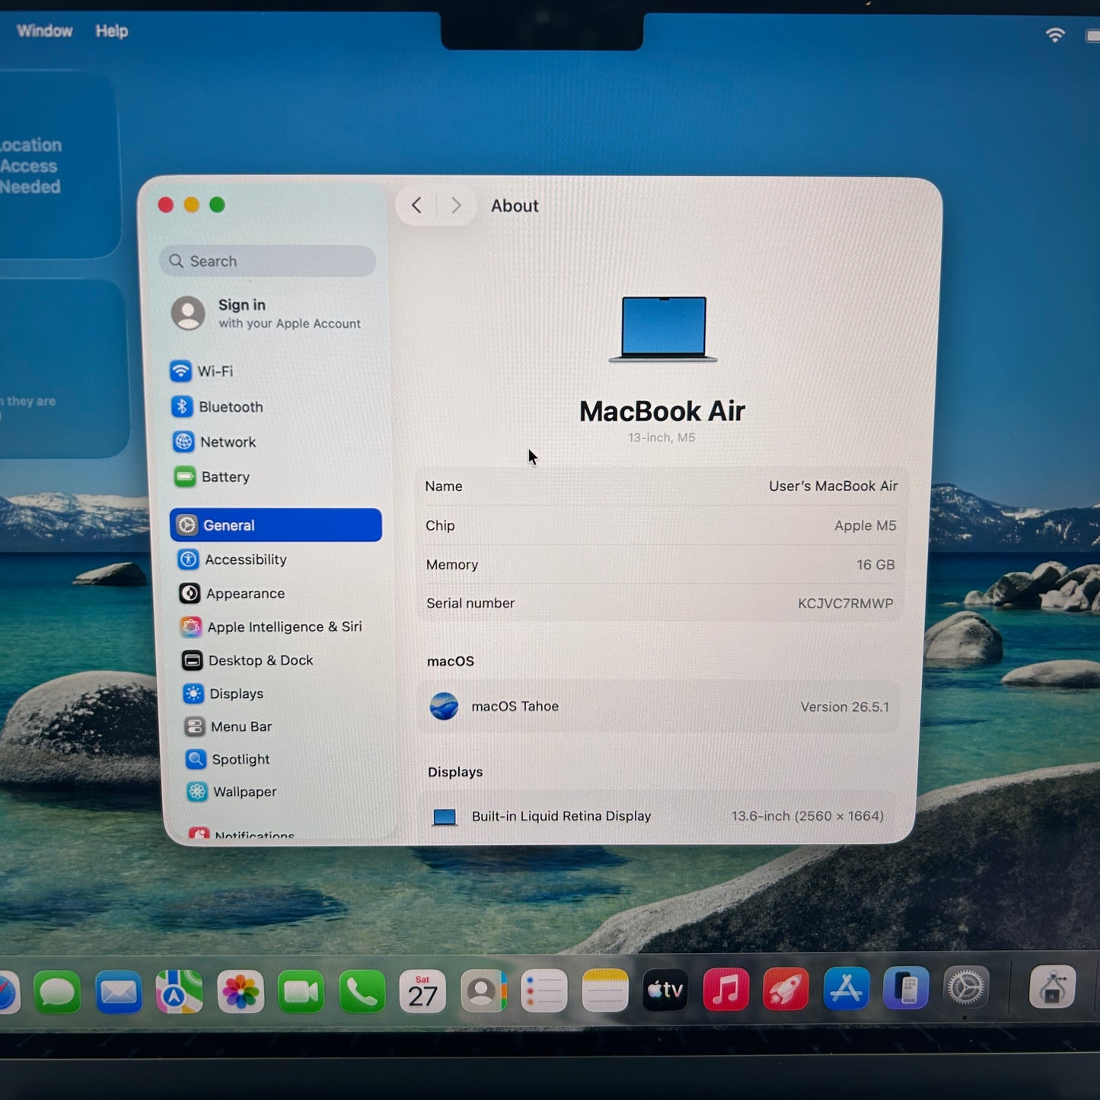
Task: Launch the Phone app from the Dock
Action: 362,991
